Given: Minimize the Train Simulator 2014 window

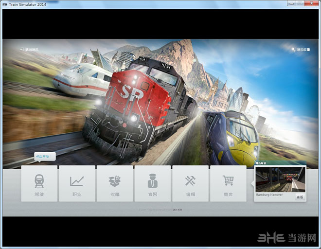Looking at the screenshot, I should click(292, 3).
